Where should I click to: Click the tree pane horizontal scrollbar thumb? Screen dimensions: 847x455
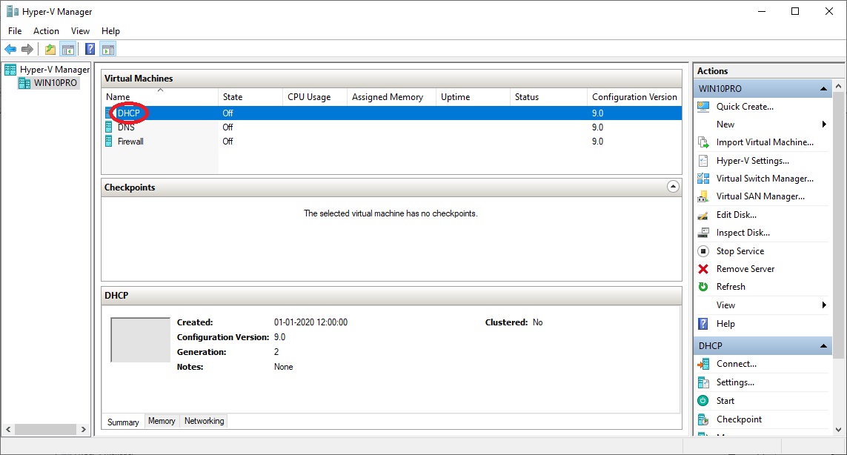[45, 429]
